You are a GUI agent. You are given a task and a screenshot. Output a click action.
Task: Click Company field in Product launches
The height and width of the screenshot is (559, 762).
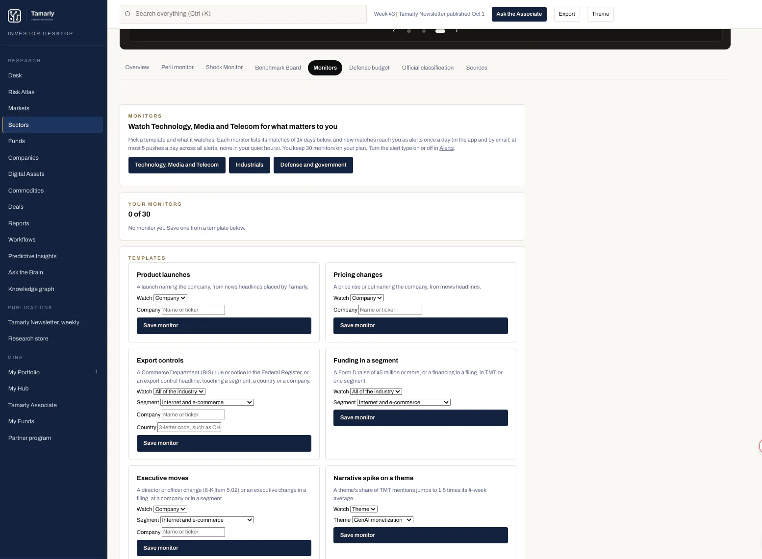193,310
